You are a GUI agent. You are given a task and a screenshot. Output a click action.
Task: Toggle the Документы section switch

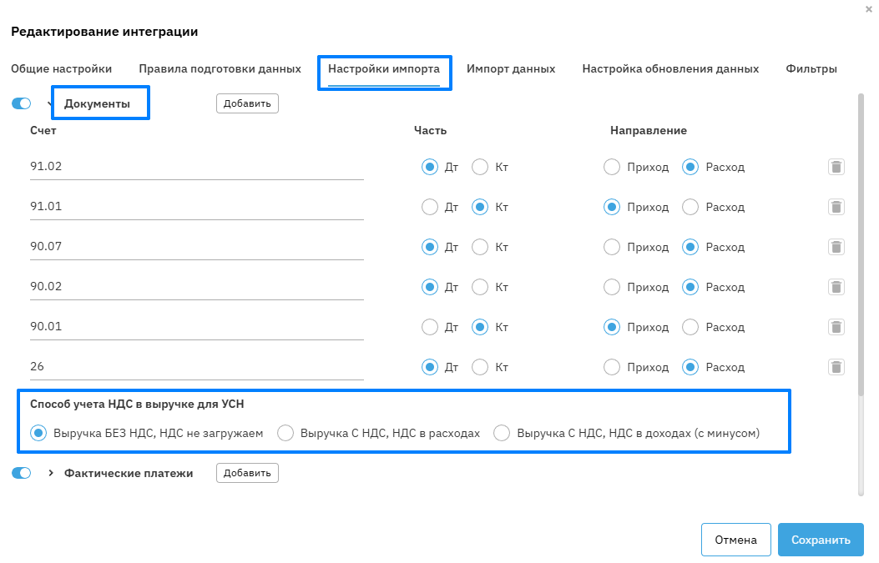(x=22, y=103)
